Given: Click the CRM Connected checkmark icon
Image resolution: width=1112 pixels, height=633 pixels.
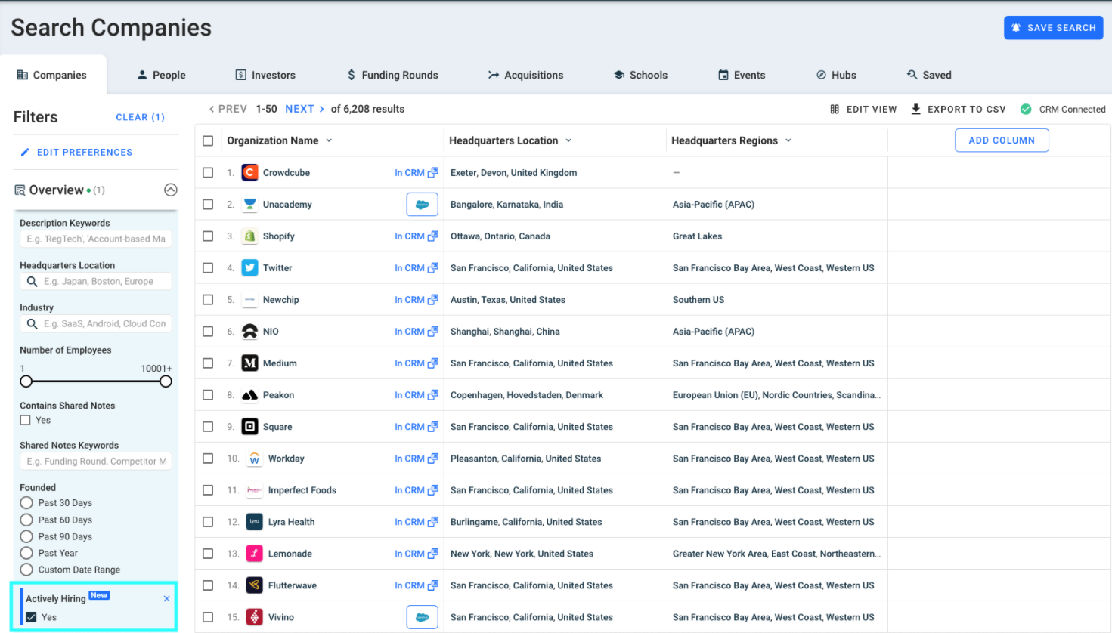Looking at the screenshot, I should click(1026, 109).
